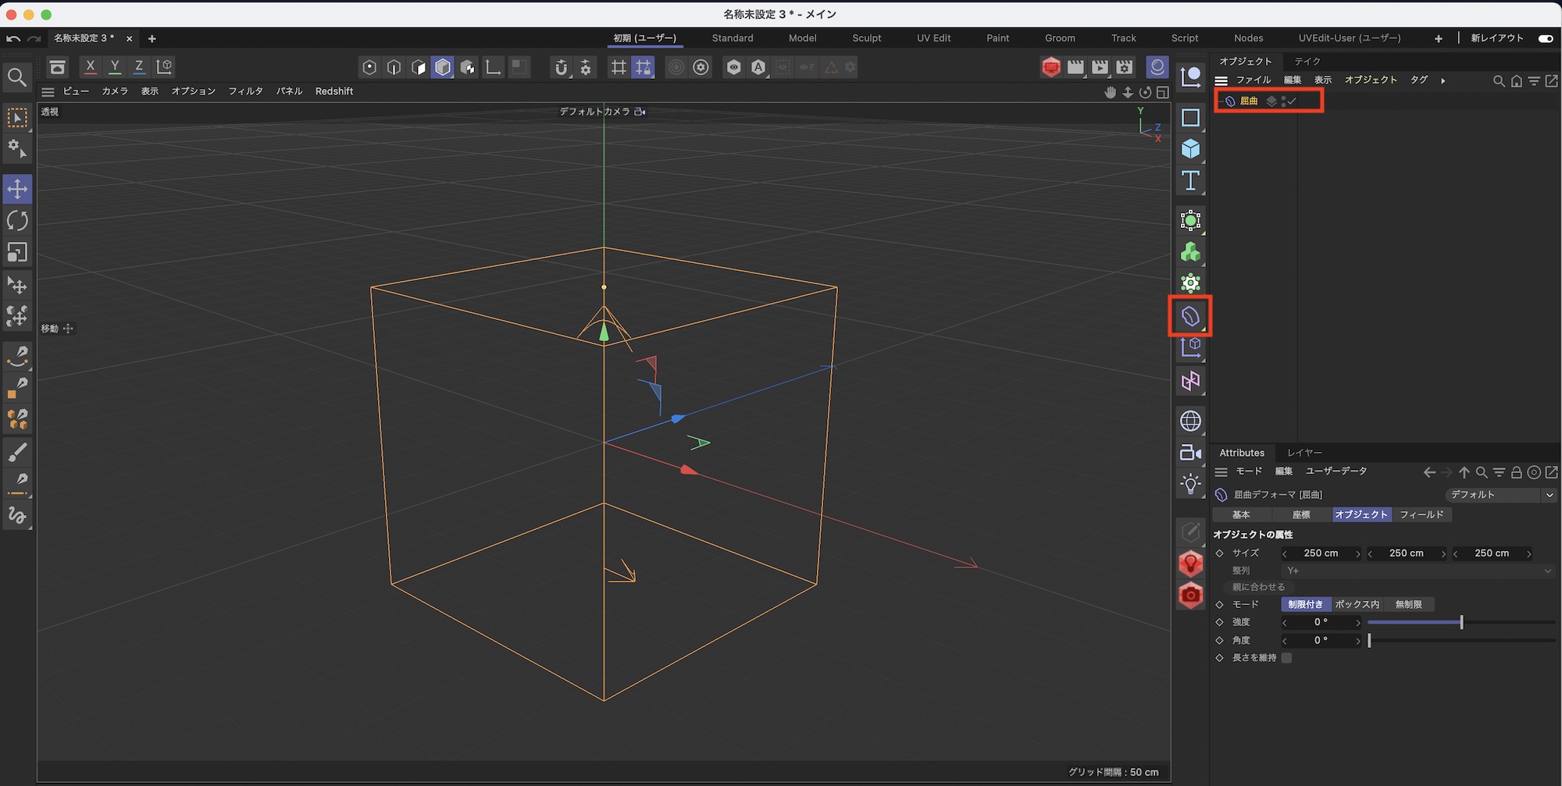Toggle the X axis lock
Image resolution: width=1562 pixels, height=786 pixels.
(x=91, y=67)
